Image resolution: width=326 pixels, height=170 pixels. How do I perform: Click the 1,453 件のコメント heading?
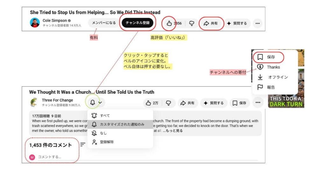coord(51,145)
